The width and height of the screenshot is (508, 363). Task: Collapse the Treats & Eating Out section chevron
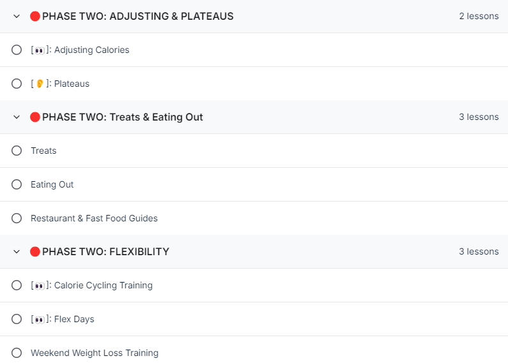pos(17,117)
